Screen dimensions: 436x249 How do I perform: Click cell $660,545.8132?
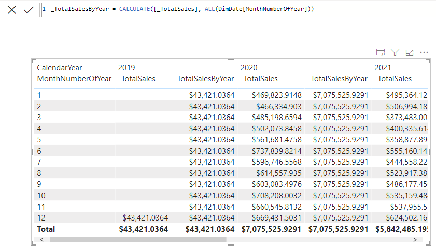(x=277, y=207)
